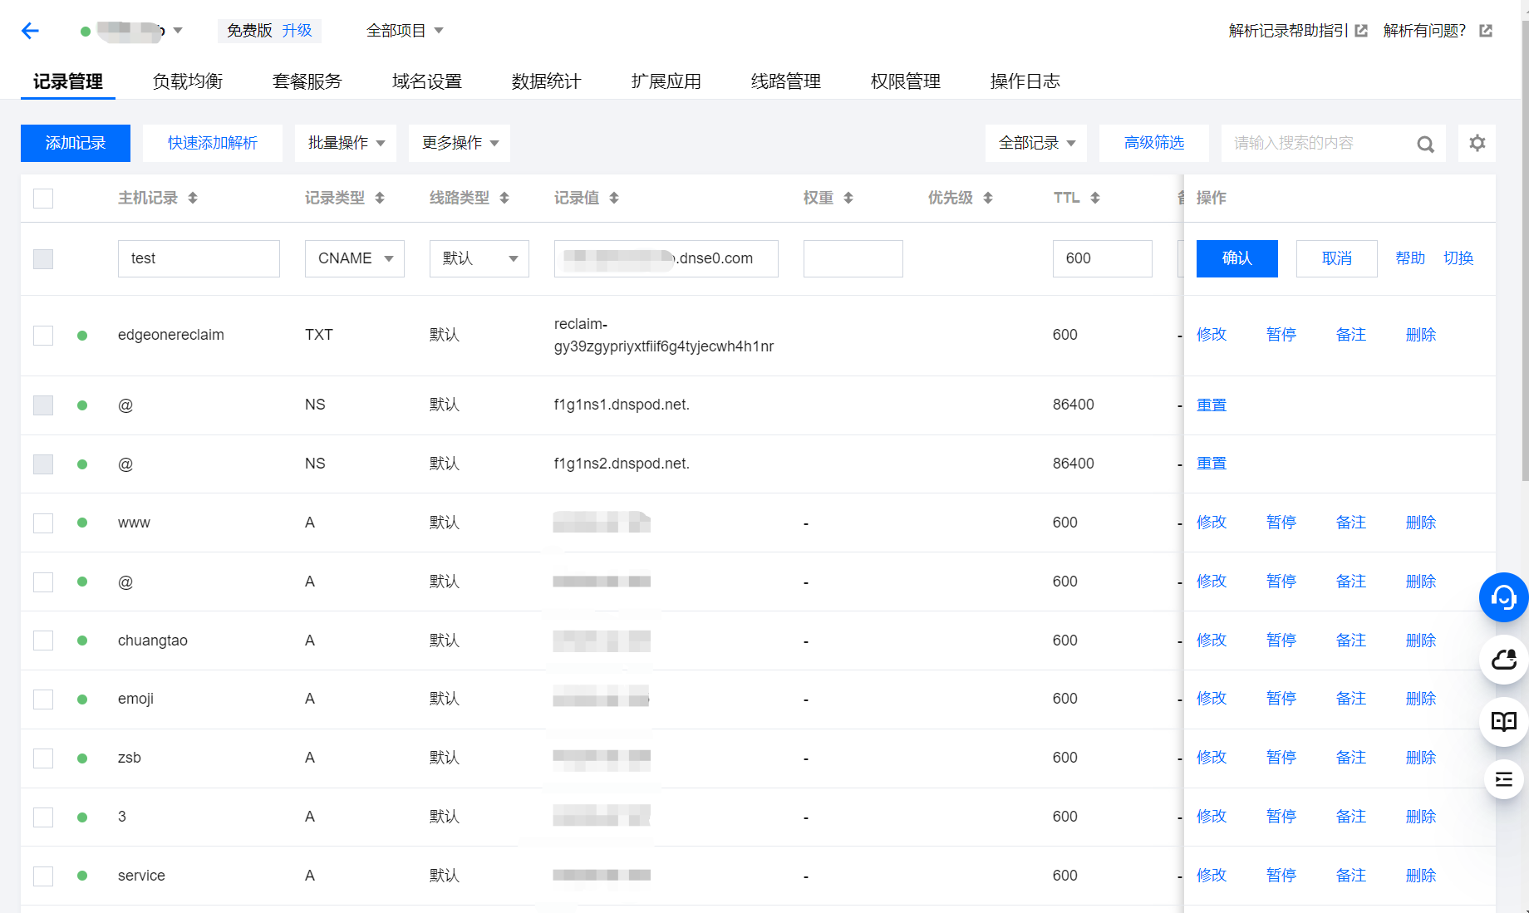Open 高级筛选 advanced filter
1529x913 pixels.
(1154, 143)
